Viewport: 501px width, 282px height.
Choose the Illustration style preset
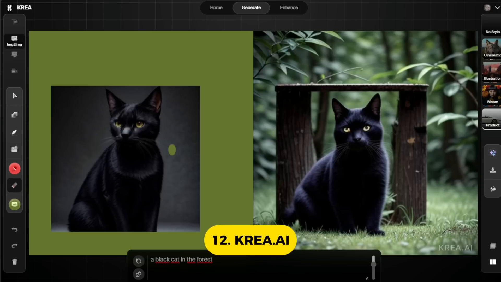click(492, 72)
